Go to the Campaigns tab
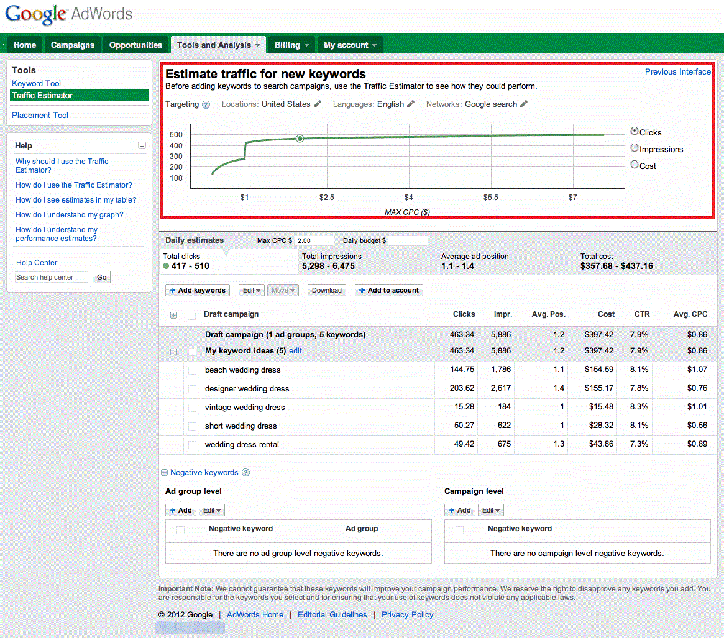This screenshot has width=724, height=638. 73,45
